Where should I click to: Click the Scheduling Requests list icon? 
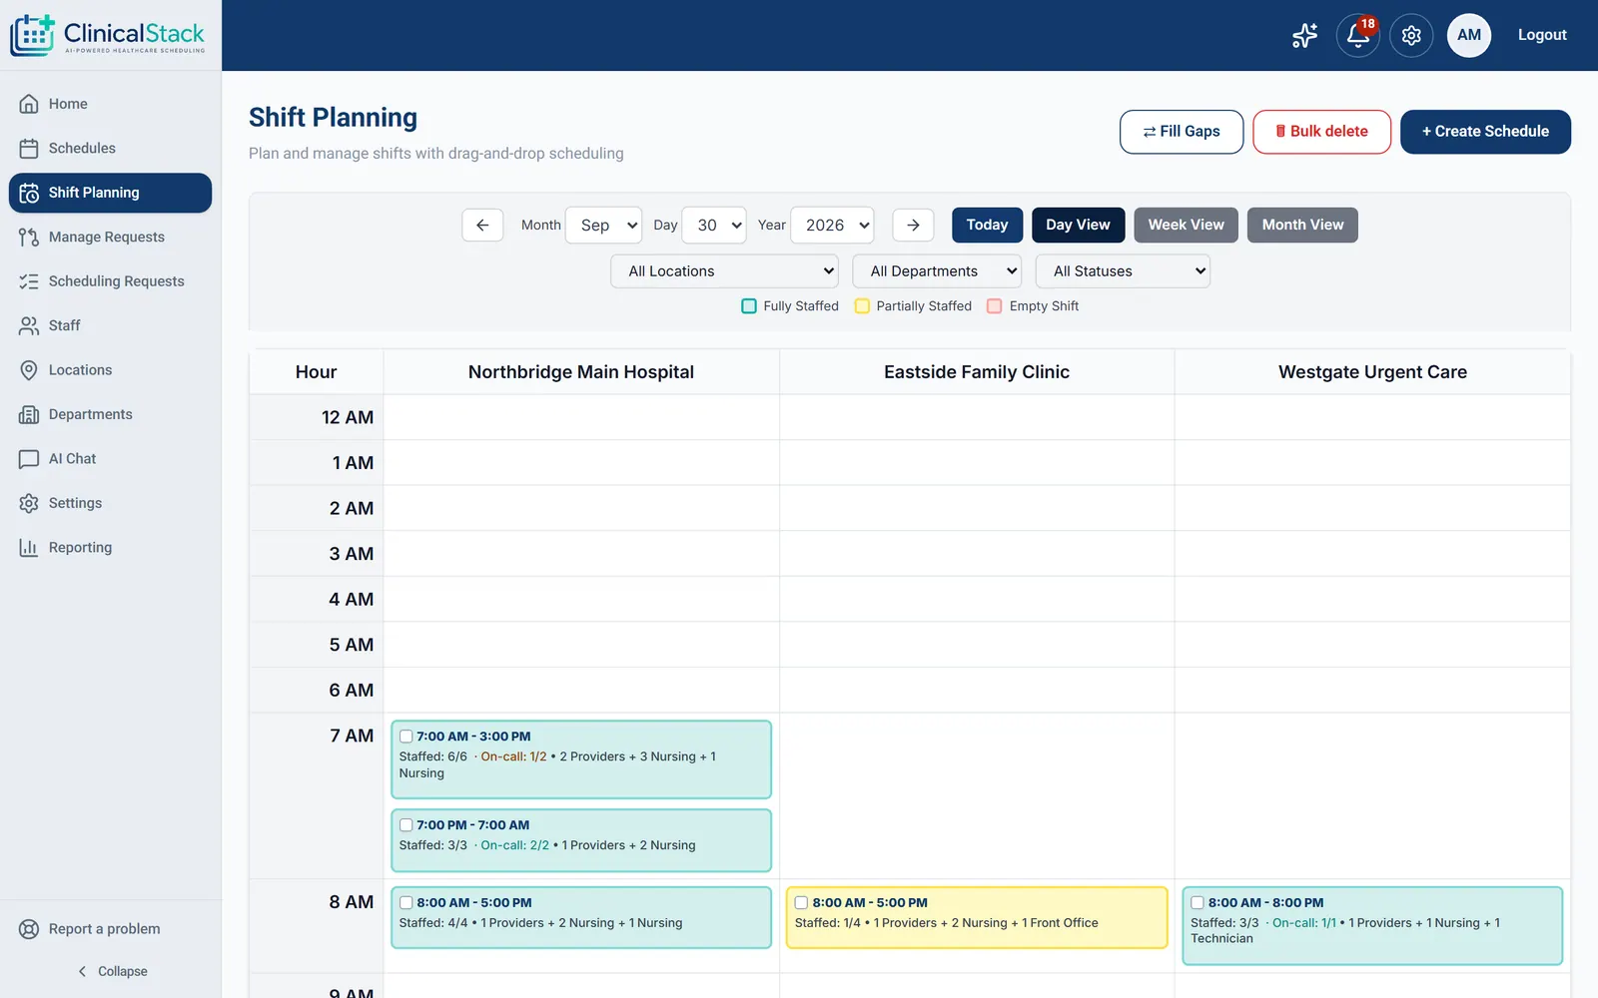click(x=29, y=281)
